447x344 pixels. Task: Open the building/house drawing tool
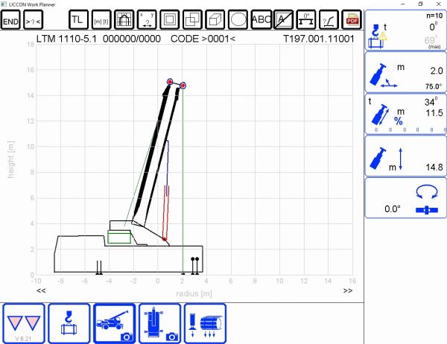124,19
